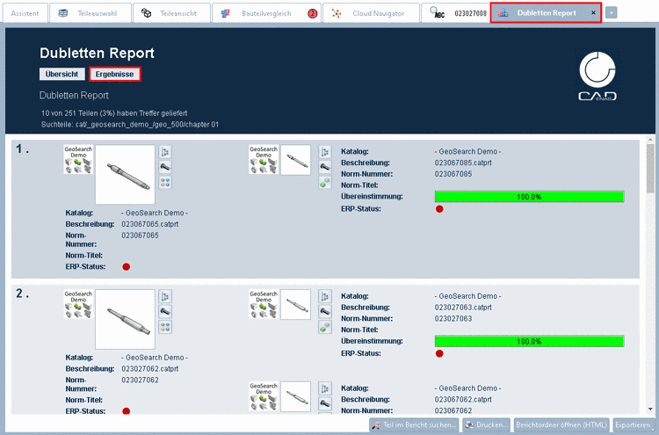Open preview thumbnail of part 023027063

pos(296,304)
